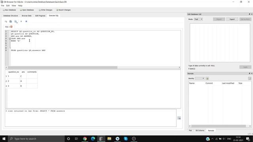Switch to the Edit Pragmas tab
The height and width of the screenshot is (142, 253).
[x=40, y=16]
